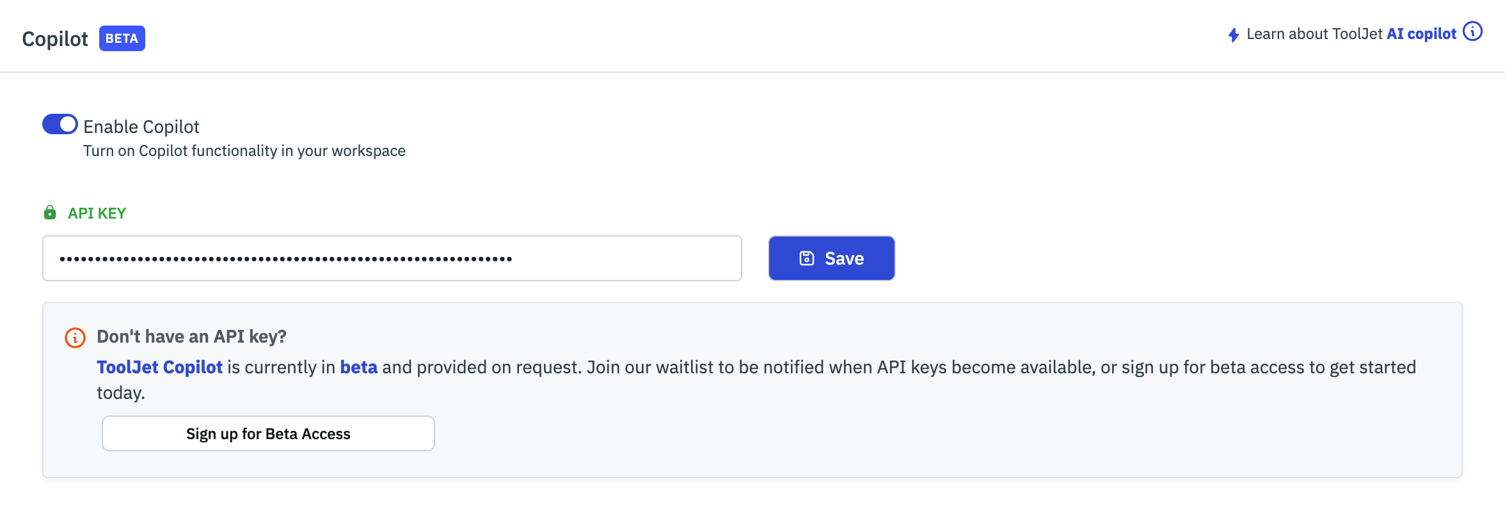Click the Enable Copilot label text
This screenshot has width=1505, height=528.
coord(141,127)
